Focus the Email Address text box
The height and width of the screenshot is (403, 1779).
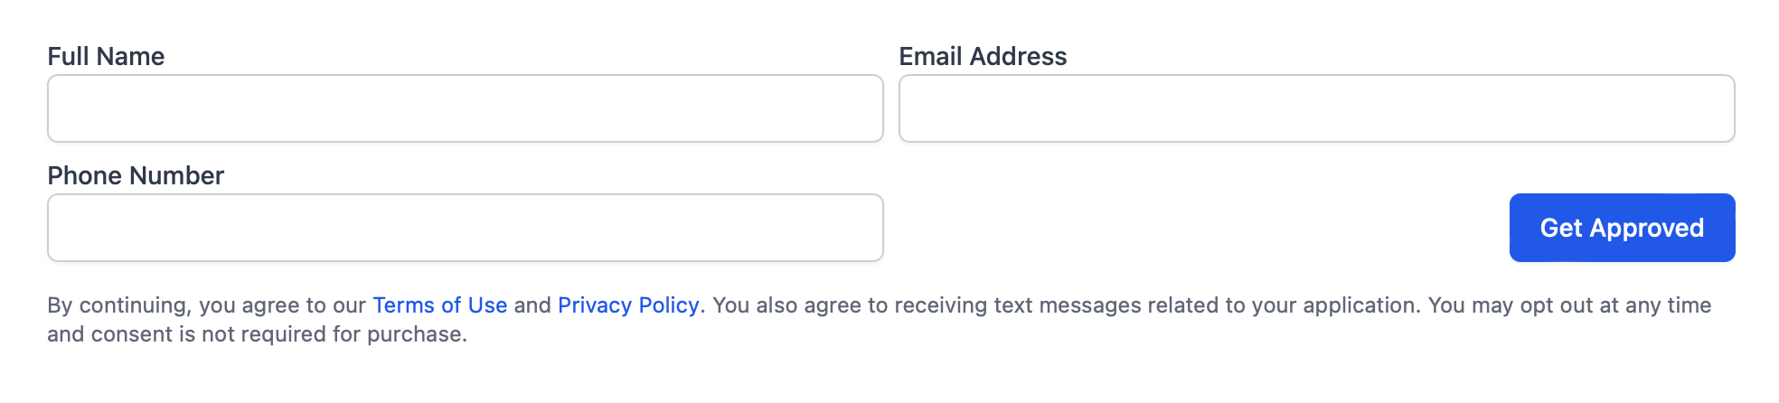coord(1316,108)
